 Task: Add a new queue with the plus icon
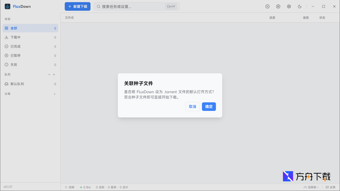coord(54,74)
